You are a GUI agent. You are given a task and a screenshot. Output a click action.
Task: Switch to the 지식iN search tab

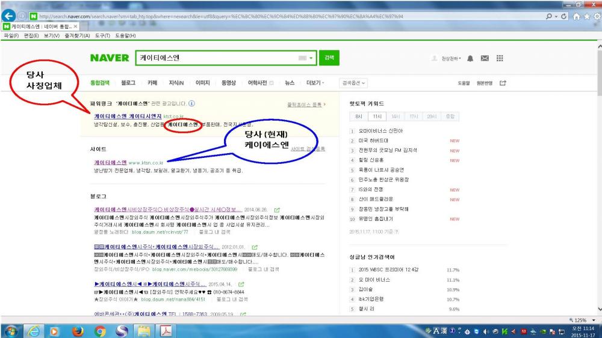[176, 83]
